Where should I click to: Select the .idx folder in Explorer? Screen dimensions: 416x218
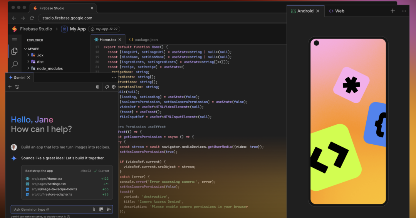(x=40, y=55)
